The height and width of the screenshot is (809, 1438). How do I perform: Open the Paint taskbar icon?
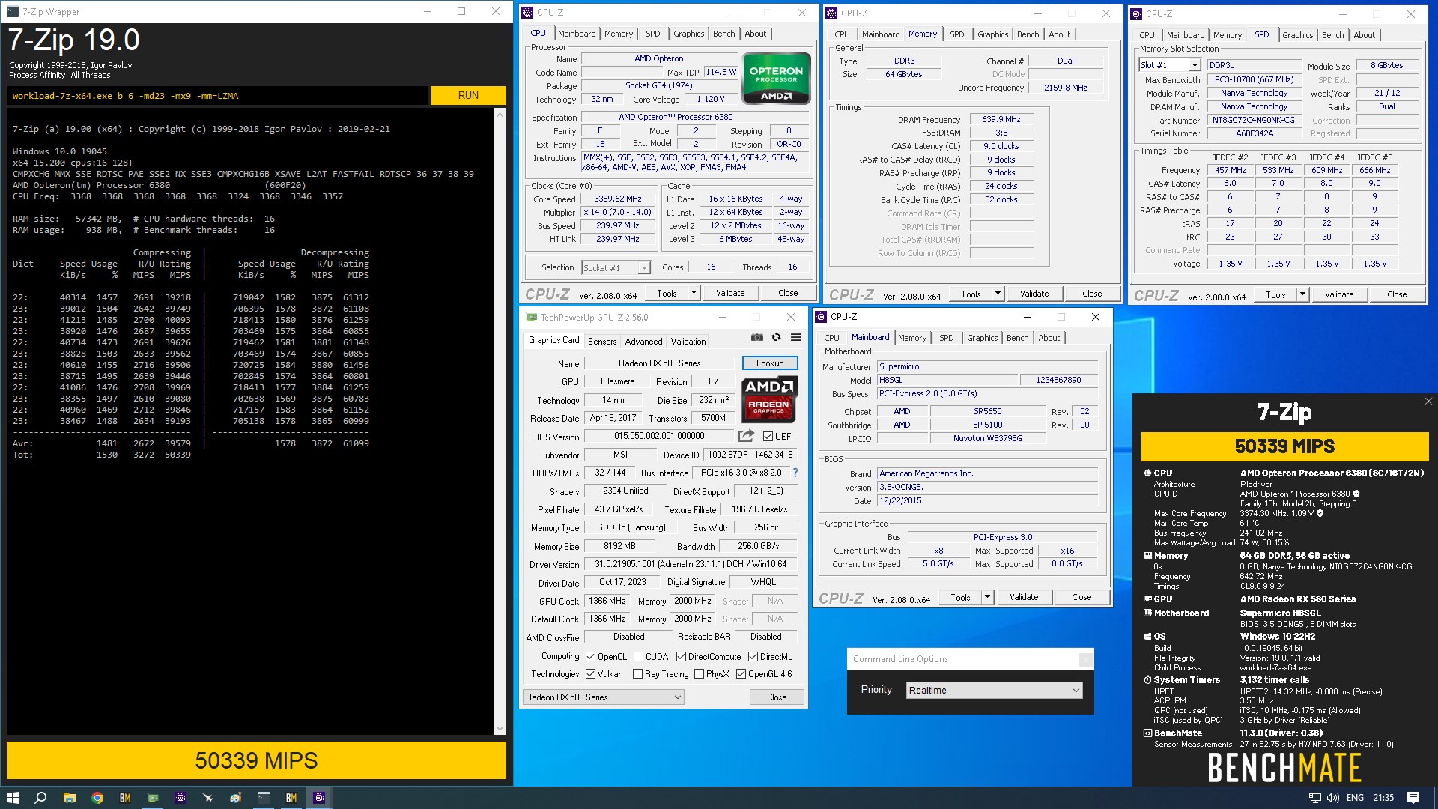[x=236, y=798]
